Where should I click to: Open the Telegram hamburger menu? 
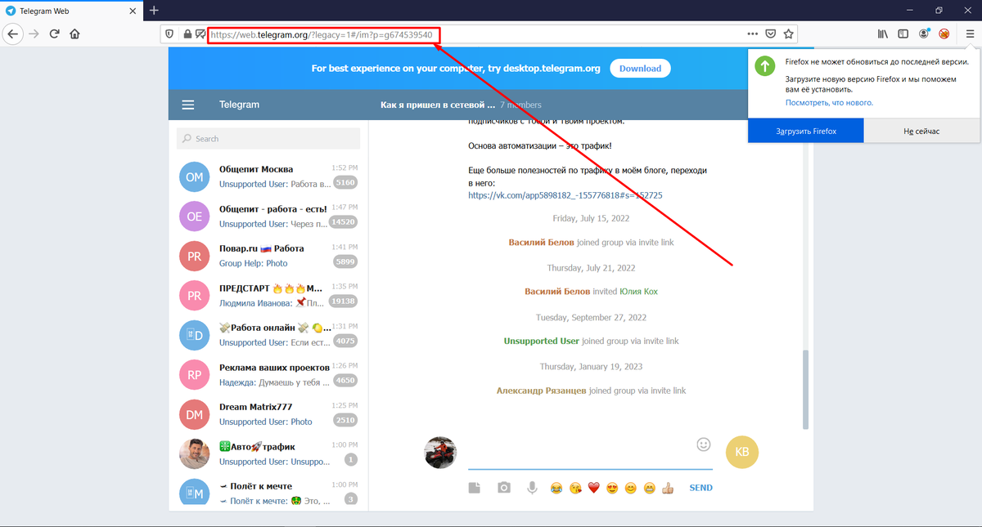pyautogui.click(x=187, y=105)
